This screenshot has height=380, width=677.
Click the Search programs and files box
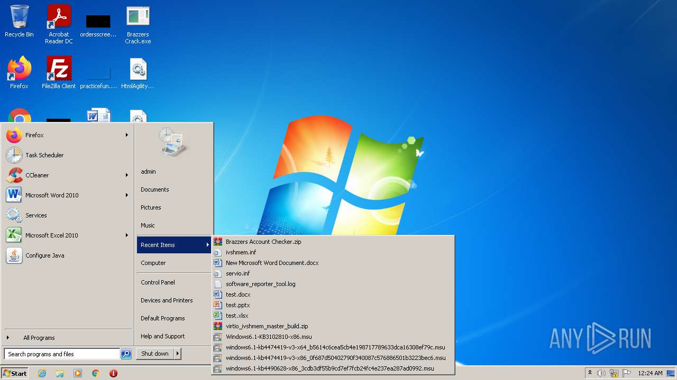(x=62, y=354)
